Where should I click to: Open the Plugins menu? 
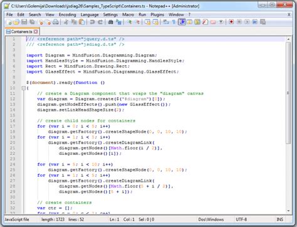point(157,14)
